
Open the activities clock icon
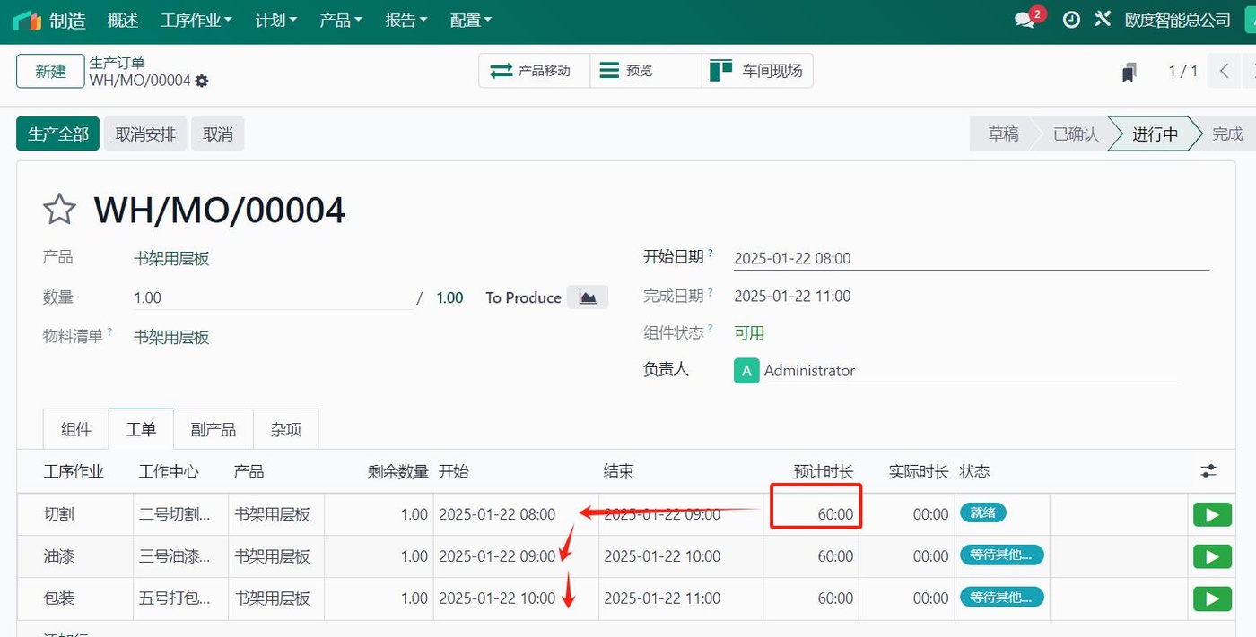tap(1070, 18)
